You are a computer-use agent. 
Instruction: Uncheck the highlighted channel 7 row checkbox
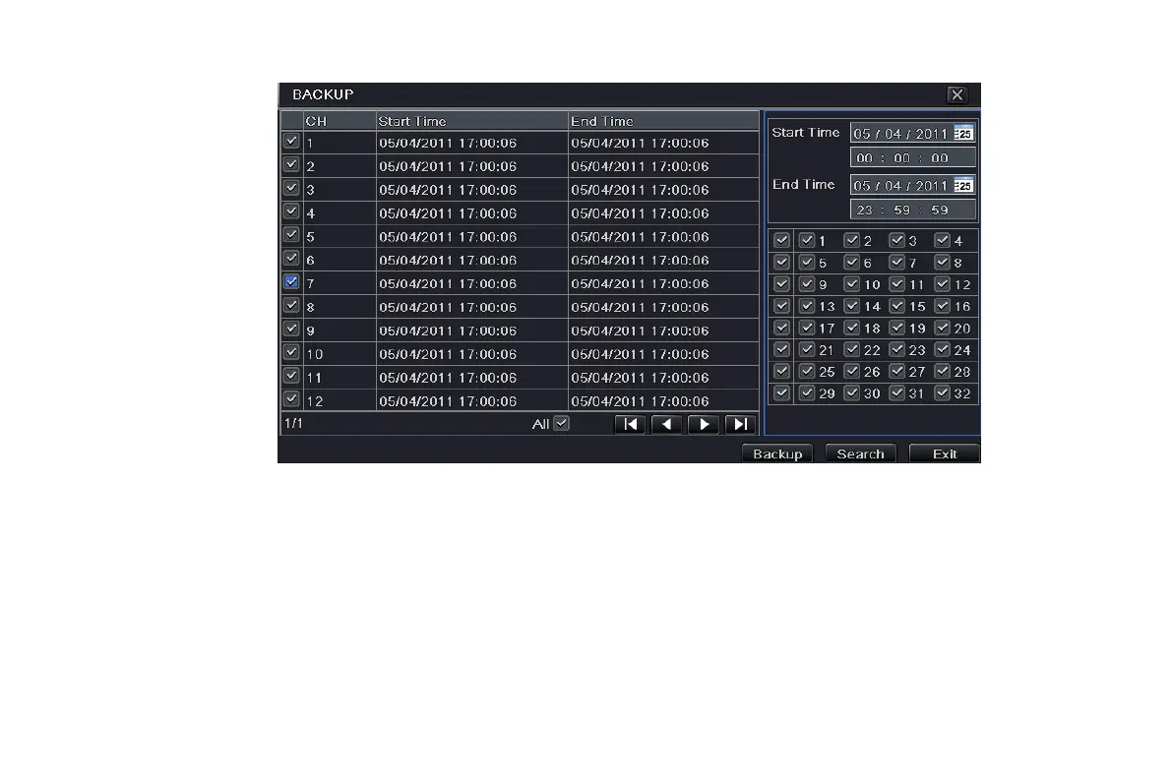coord(291,281)
